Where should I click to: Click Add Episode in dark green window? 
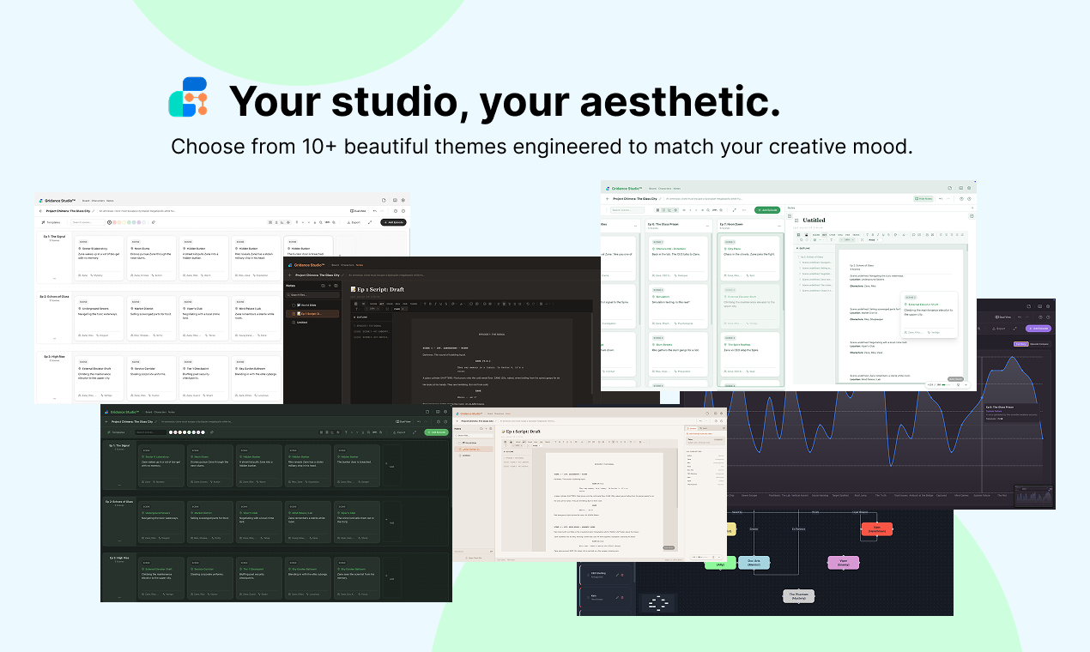436,432
